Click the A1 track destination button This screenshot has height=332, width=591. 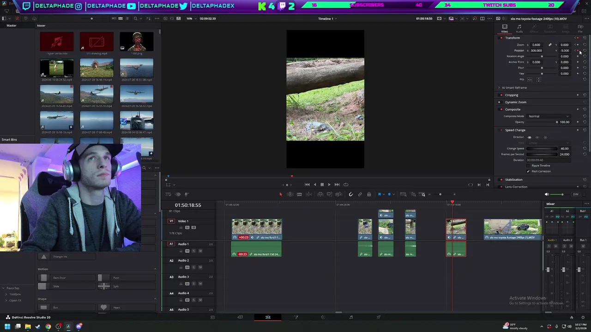(171, 244)
